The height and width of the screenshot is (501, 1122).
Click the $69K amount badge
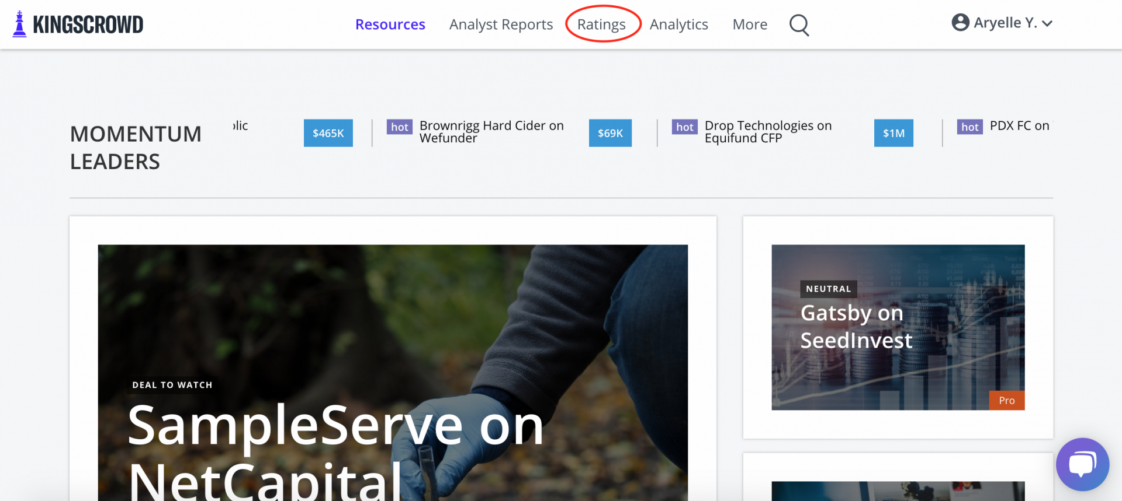coord(610,133)
